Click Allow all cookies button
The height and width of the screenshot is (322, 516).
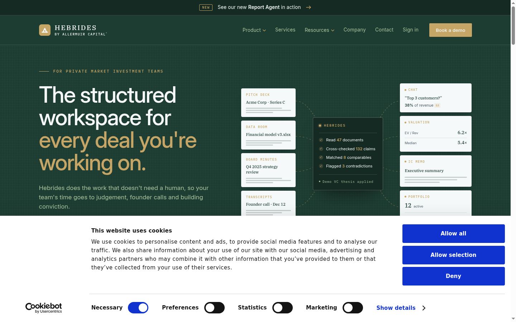[454, 234]
